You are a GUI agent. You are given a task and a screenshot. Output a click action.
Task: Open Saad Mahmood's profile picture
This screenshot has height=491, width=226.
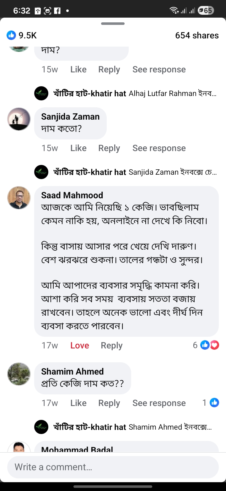click(19, 198)
